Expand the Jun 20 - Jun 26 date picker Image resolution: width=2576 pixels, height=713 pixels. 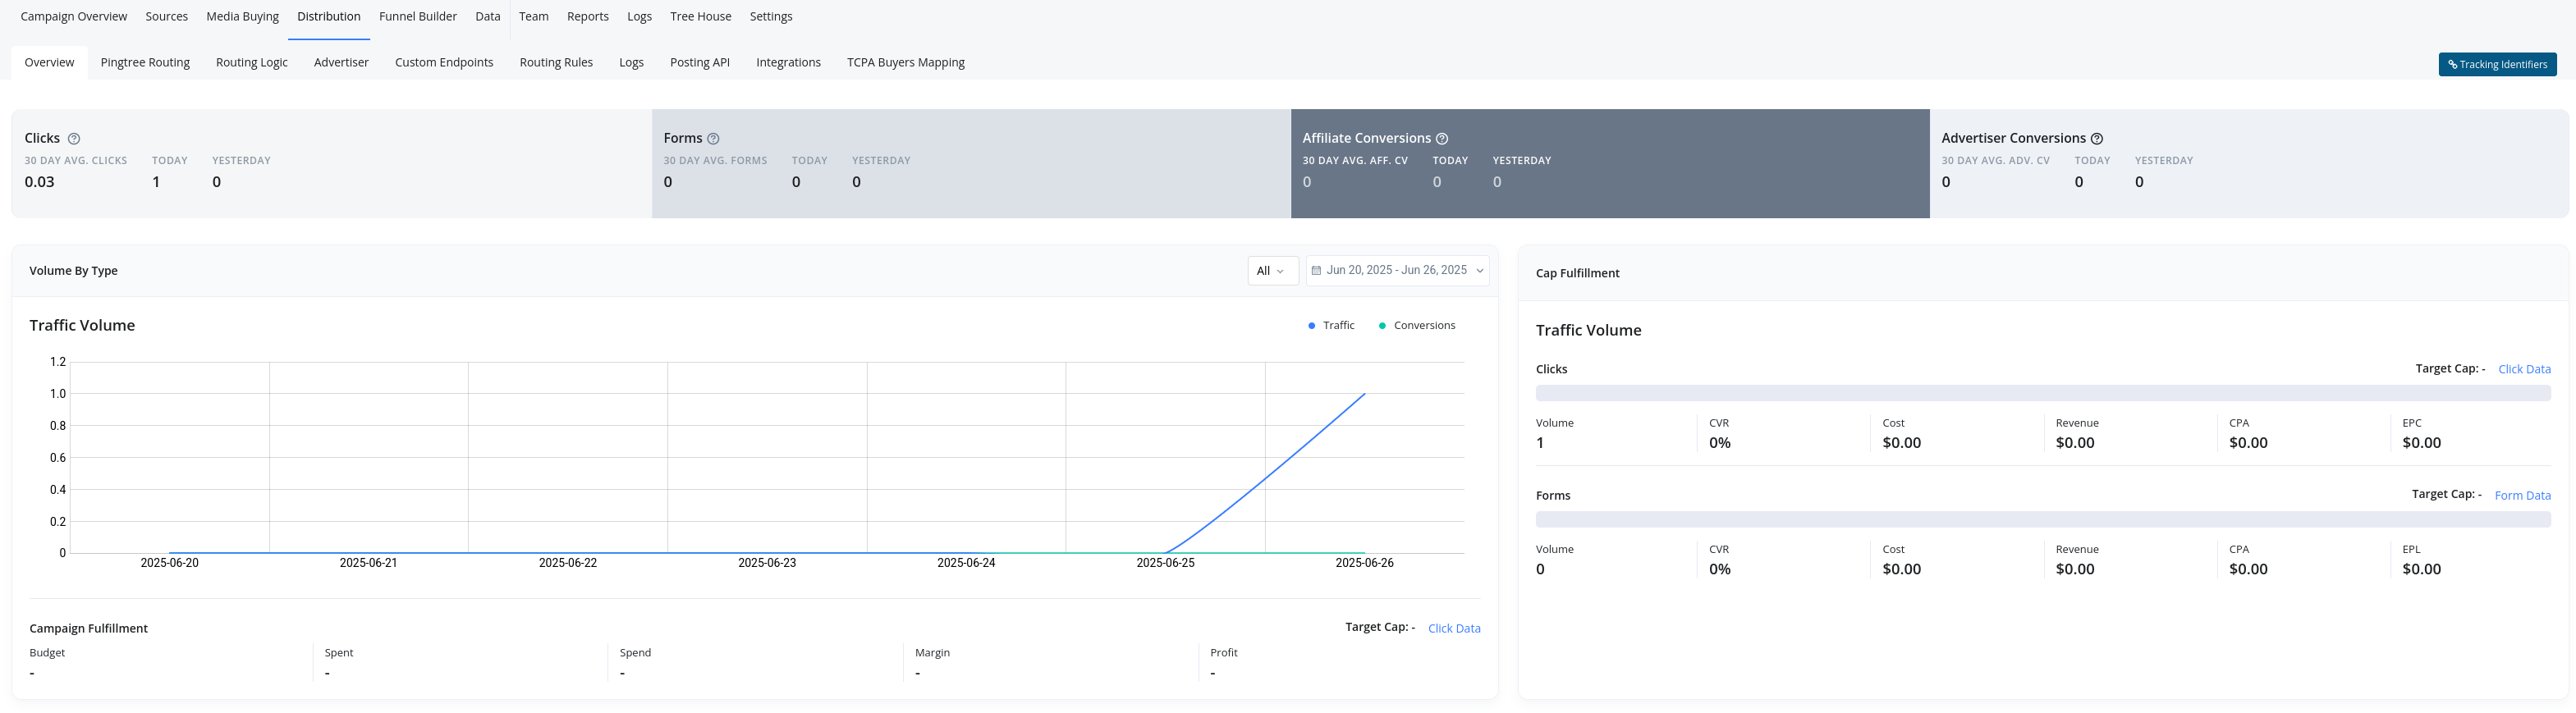1397,271
